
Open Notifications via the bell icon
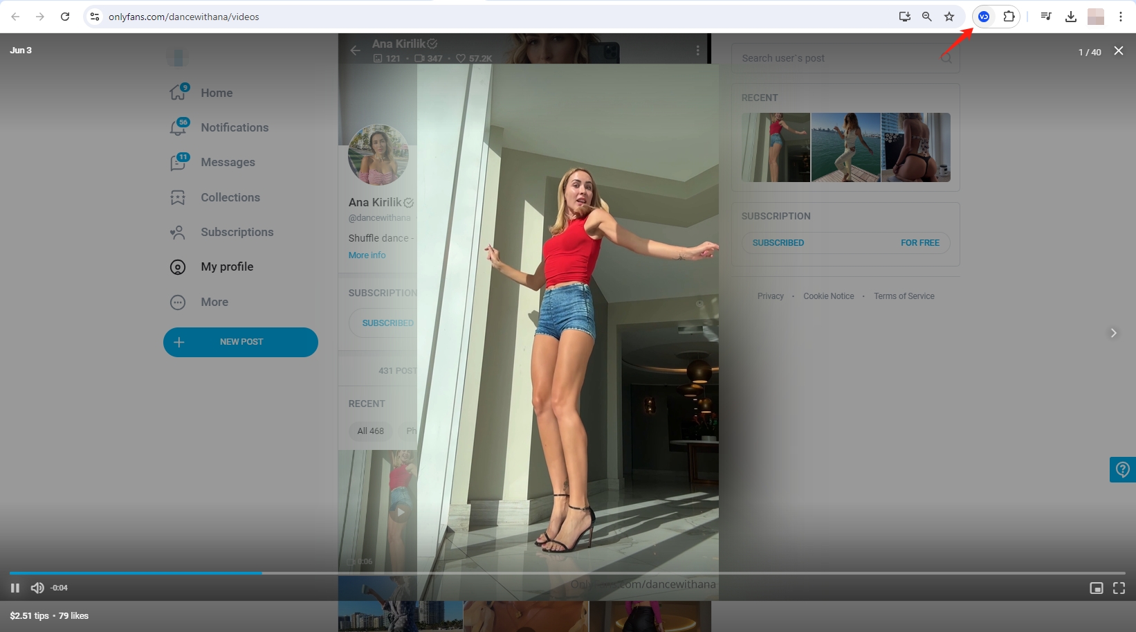(x=178, y=127)
